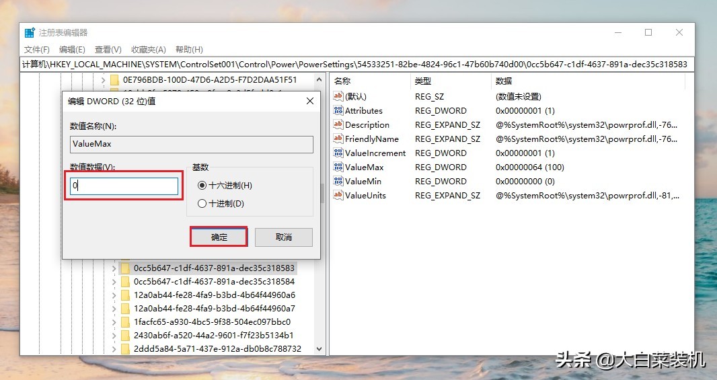Open the 收藏夹(A) menu
Viewport: 717px width, 380px height.
pyautogui.click(x=148, y=49)
